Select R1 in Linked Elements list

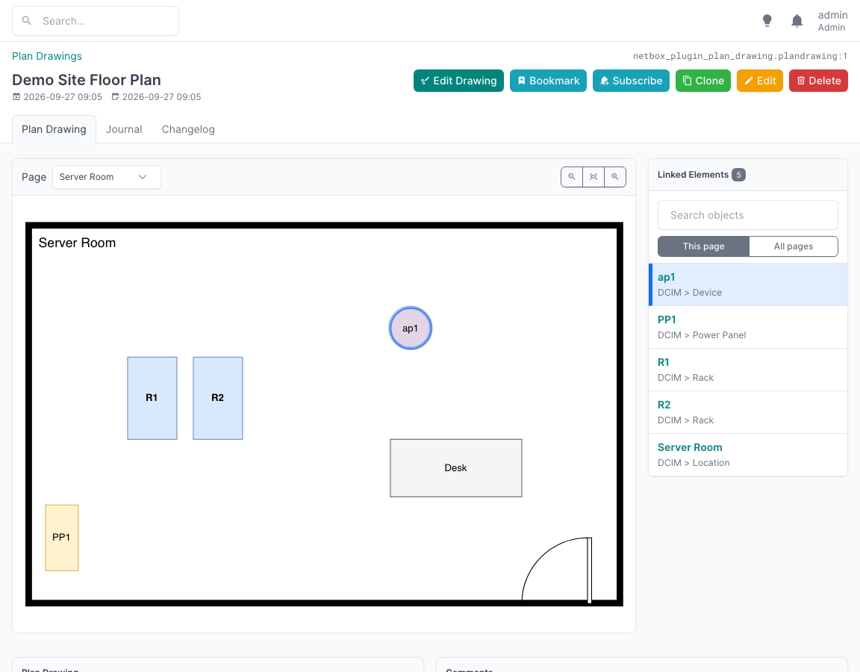tap(748, 370)
